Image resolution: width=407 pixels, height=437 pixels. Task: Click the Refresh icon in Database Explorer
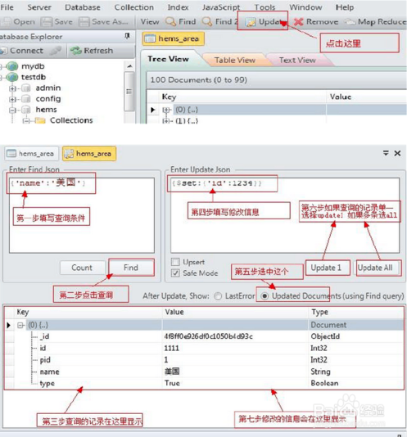pyautogui.click(x=75, y=51)
